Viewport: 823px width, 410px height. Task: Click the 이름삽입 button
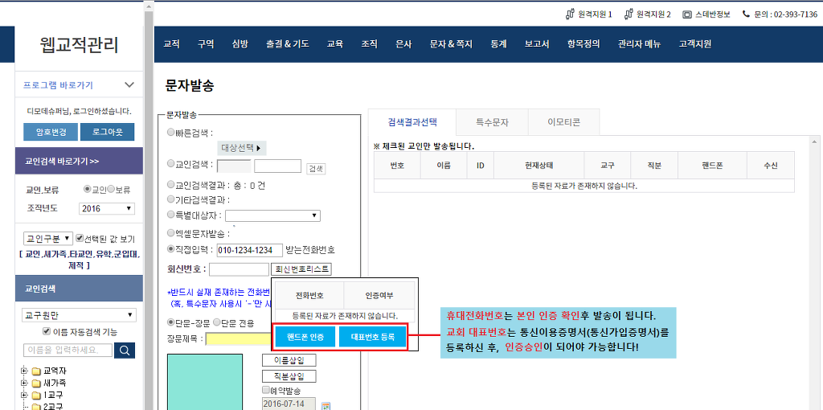pos(289,360)
